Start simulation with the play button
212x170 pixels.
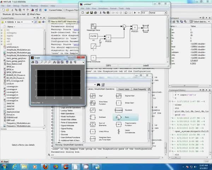[x=134, y=12]
